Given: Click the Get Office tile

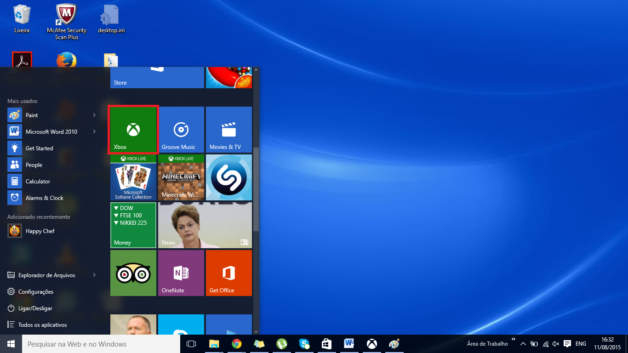Looking at the screenshot, I should pos(228,273).
